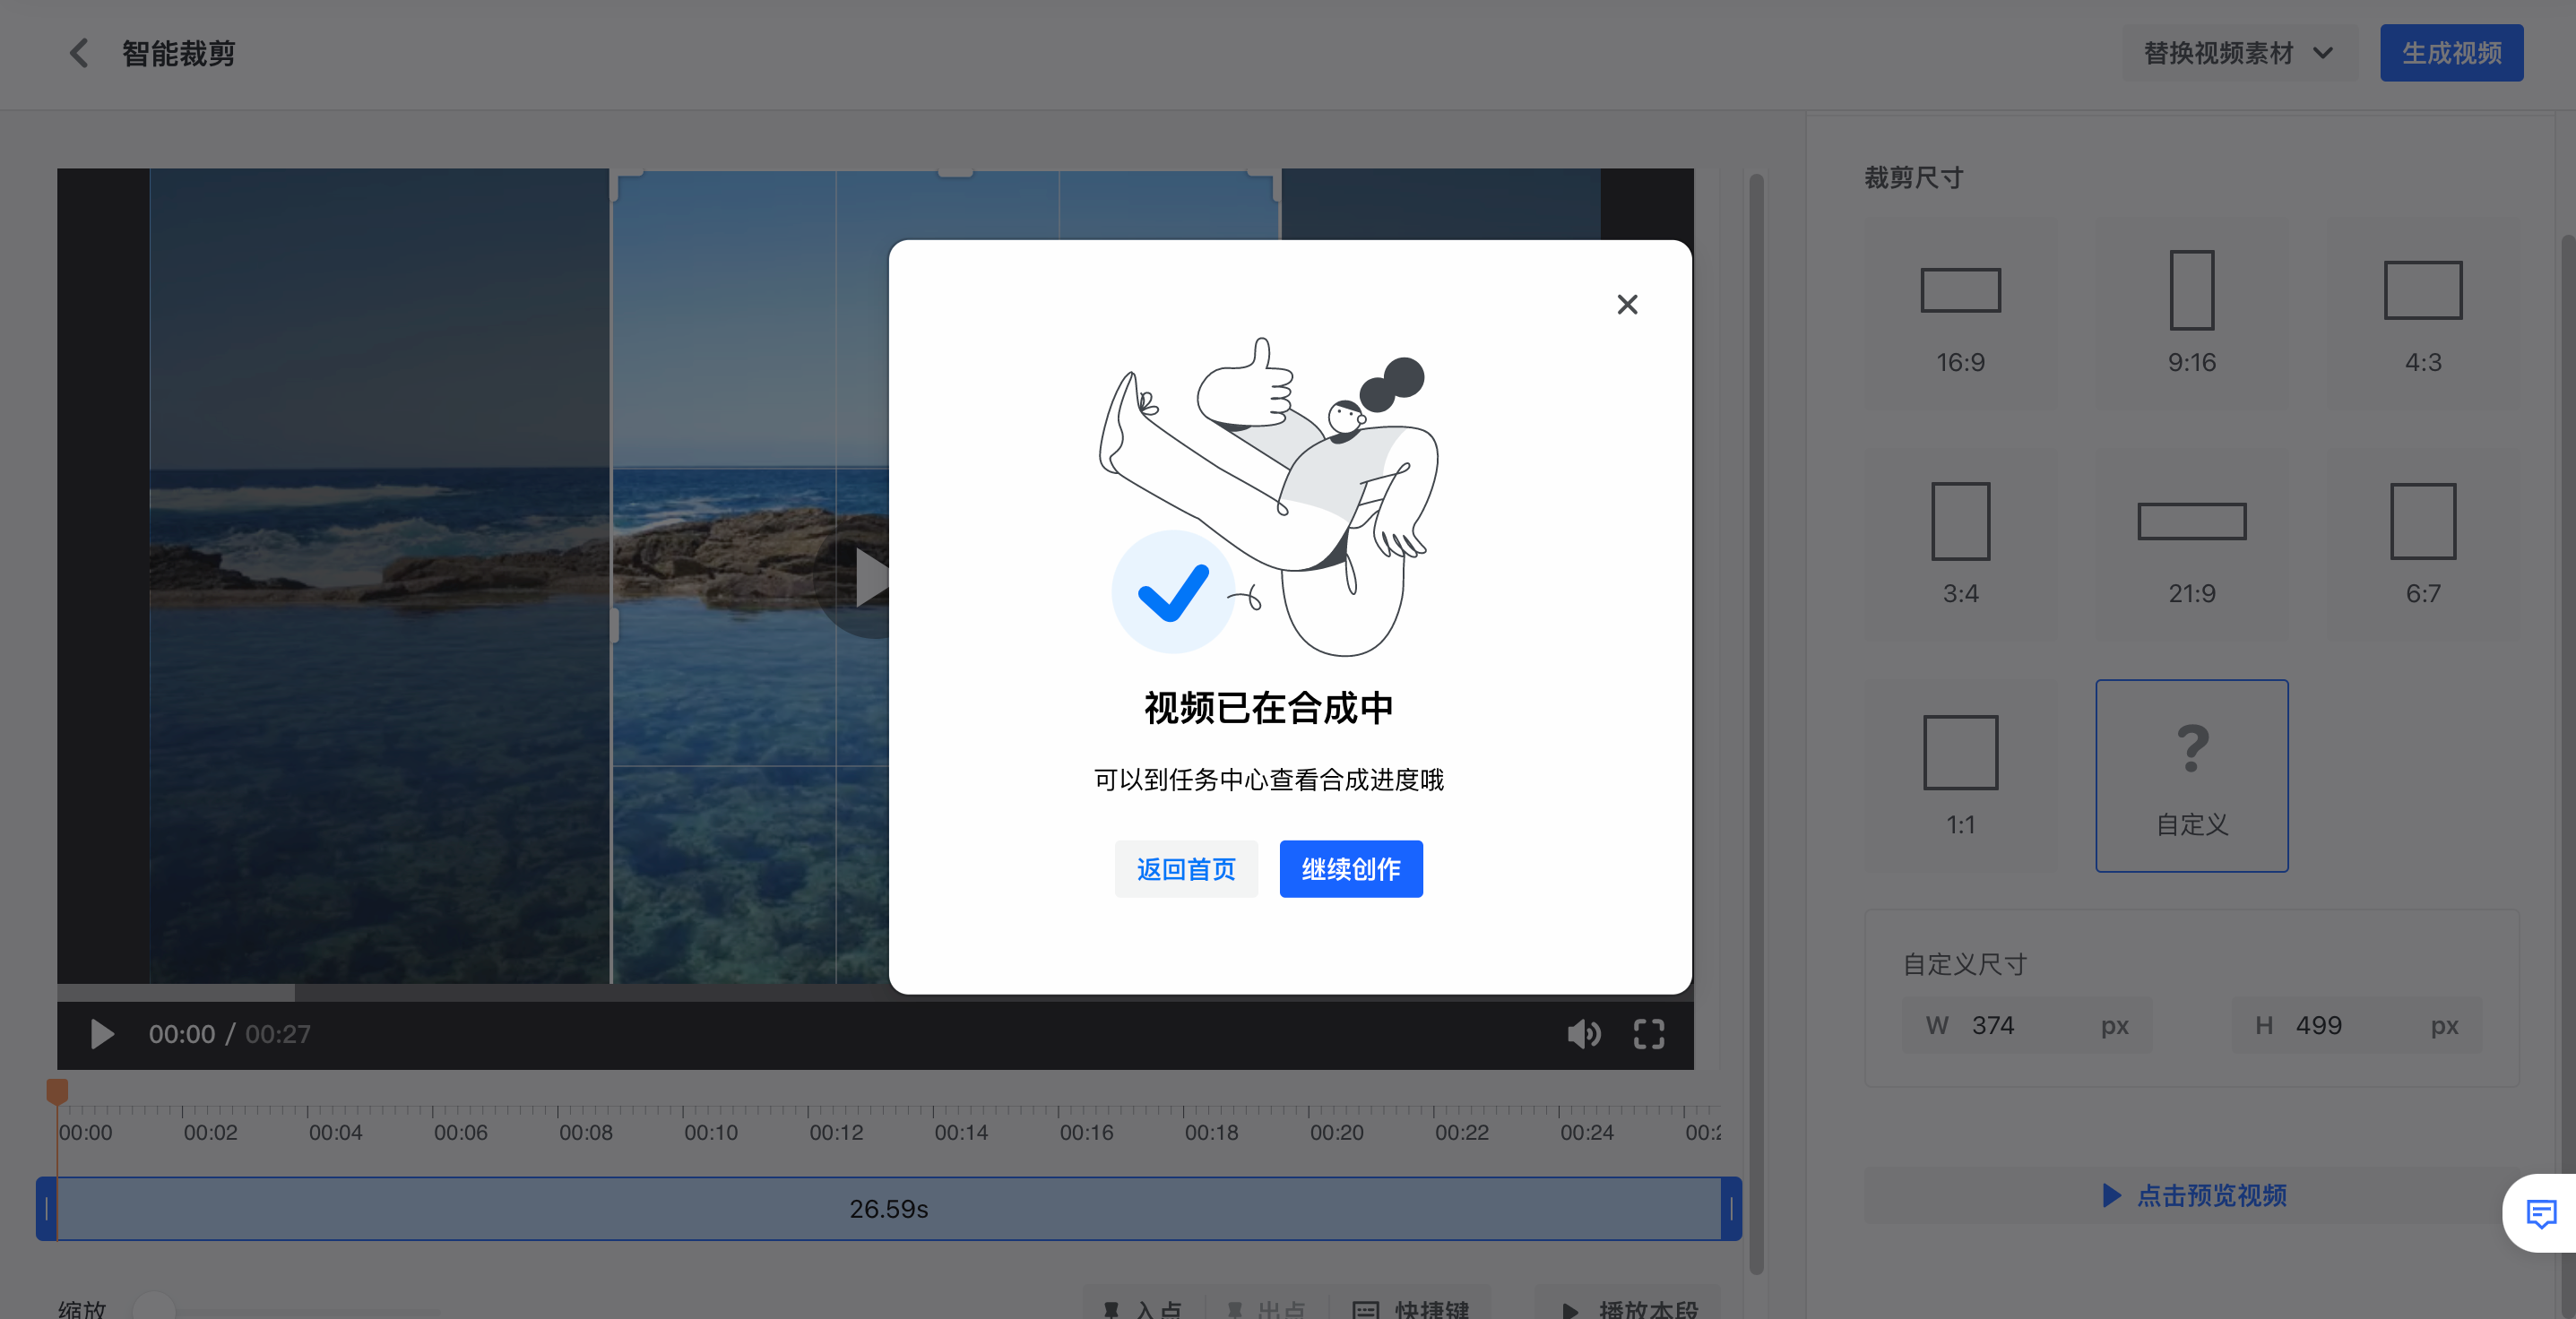Image resolution: width=2576 pixels, height=1319 pixels.
Task: Select the 16:9 crop ratio
Action: point(1960,314)
